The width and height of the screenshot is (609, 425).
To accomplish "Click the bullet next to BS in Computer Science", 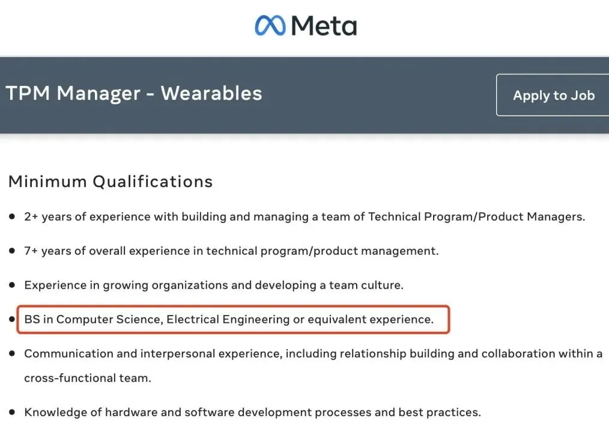I will pyautogui.click(x=12, y=319).
